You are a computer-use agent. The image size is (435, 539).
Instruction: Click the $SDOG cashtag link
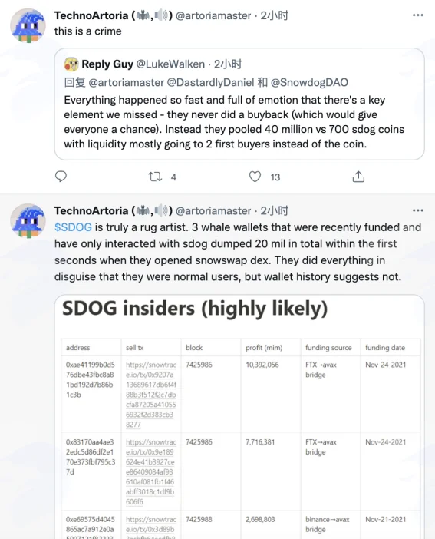[x=73, y=227]
